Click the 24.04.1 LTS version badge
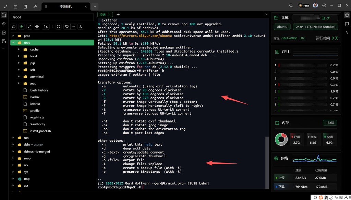The image size is (351, 200). click(x=315, y=27)
